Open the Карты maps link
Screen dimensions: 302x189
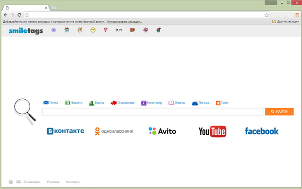(96, 103)
